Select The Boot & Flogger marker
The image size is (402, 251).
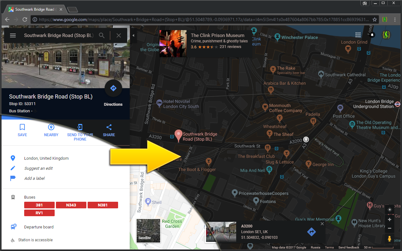208,162
